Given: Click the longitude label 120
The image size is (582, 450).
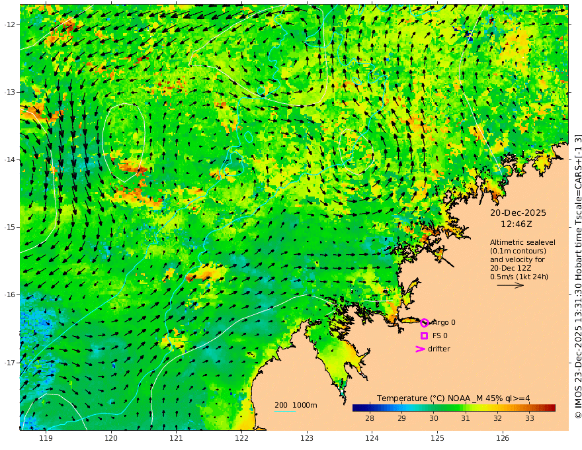Looking at the screenshot, I should 111,438.
